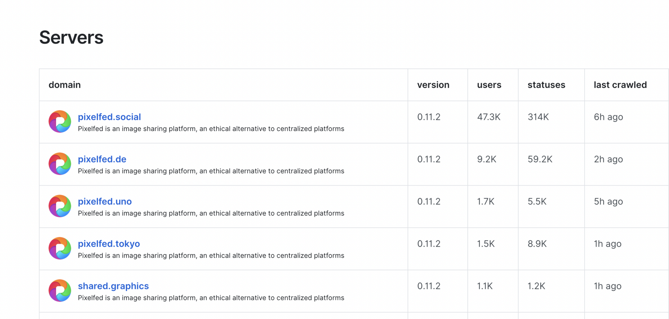The height and width of the screenshot is (319, 669).
Task: Click the version column header
Action: (x=433, y=85)
